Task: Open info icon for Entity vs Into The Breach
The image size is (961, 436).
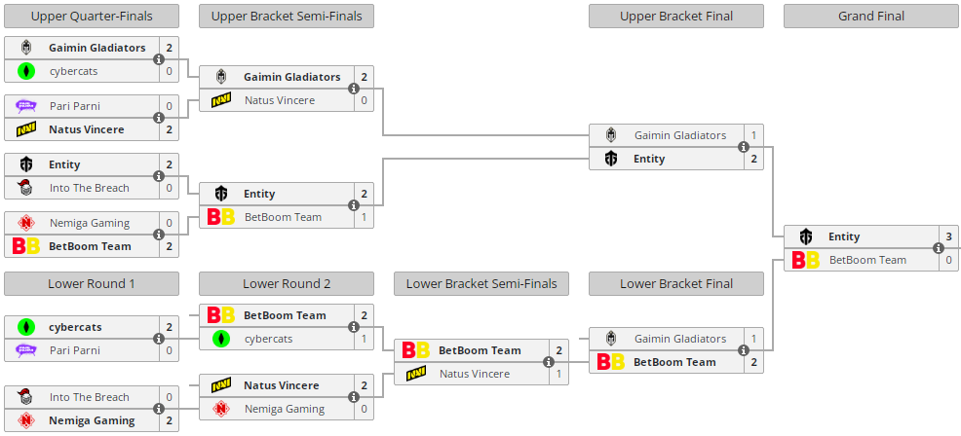Action: (x=159, y=176)
